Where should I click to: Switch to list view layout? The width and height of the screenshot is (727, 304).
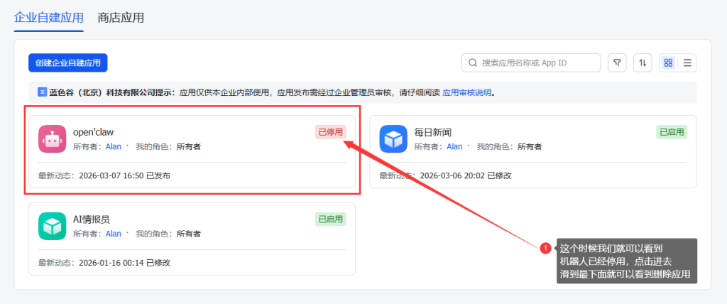(687, 63)
